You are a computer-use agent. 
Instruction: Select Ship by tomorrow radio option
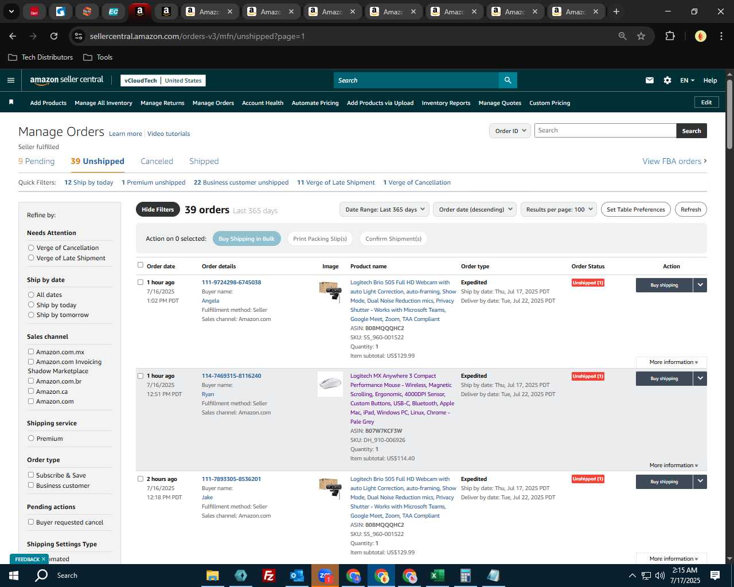(31, 315)
